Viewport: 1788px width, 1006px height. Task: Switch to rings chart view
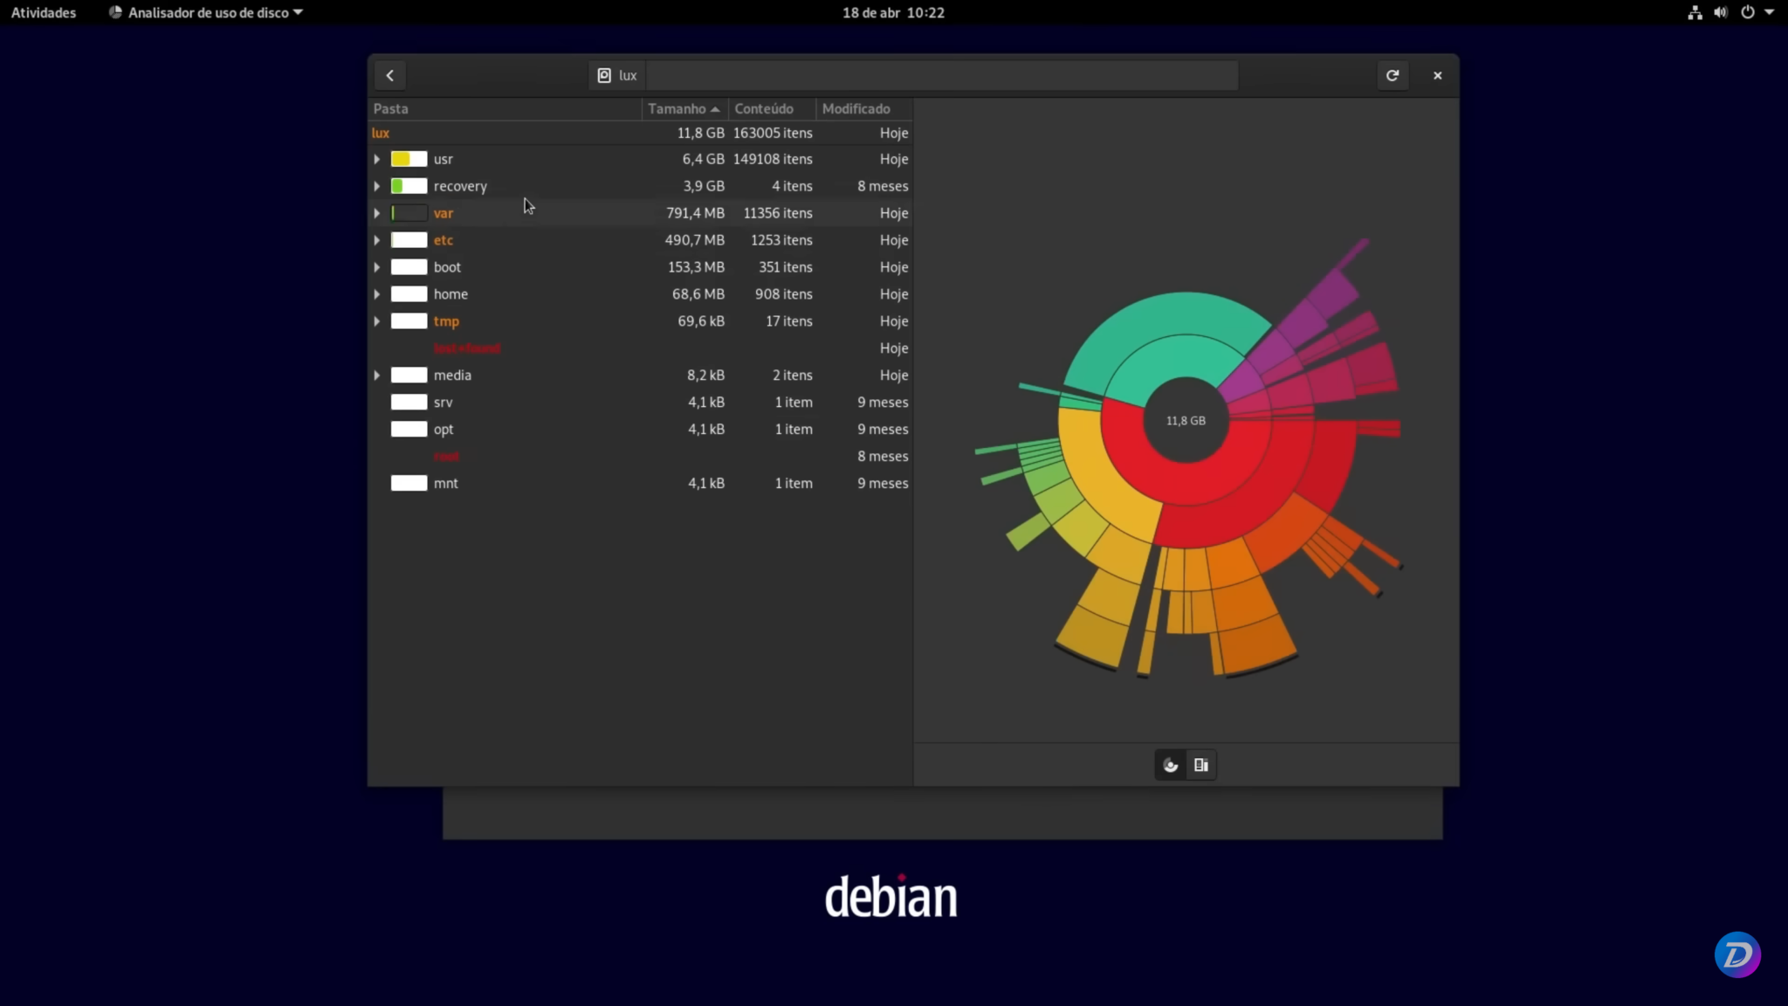tap(1171, 766)
